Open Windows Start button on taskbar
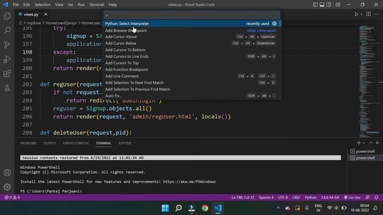 (x=165, y=208)
